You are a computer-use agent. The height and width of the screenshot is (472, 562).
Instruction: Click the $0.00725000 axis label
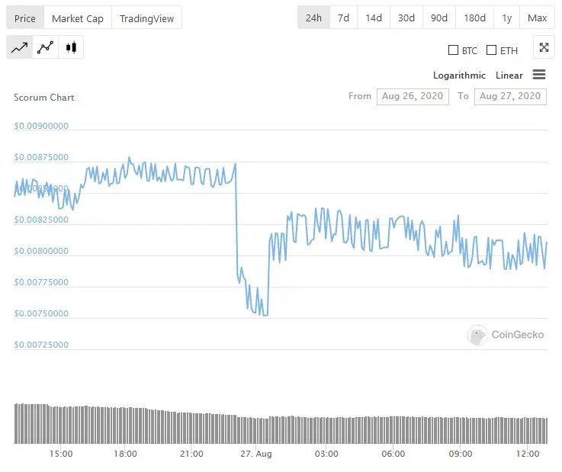(41, 345)
